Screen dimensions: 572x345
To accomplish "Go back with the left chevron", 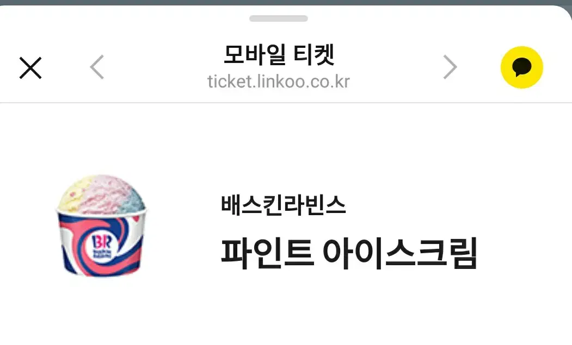I will 97,67.
